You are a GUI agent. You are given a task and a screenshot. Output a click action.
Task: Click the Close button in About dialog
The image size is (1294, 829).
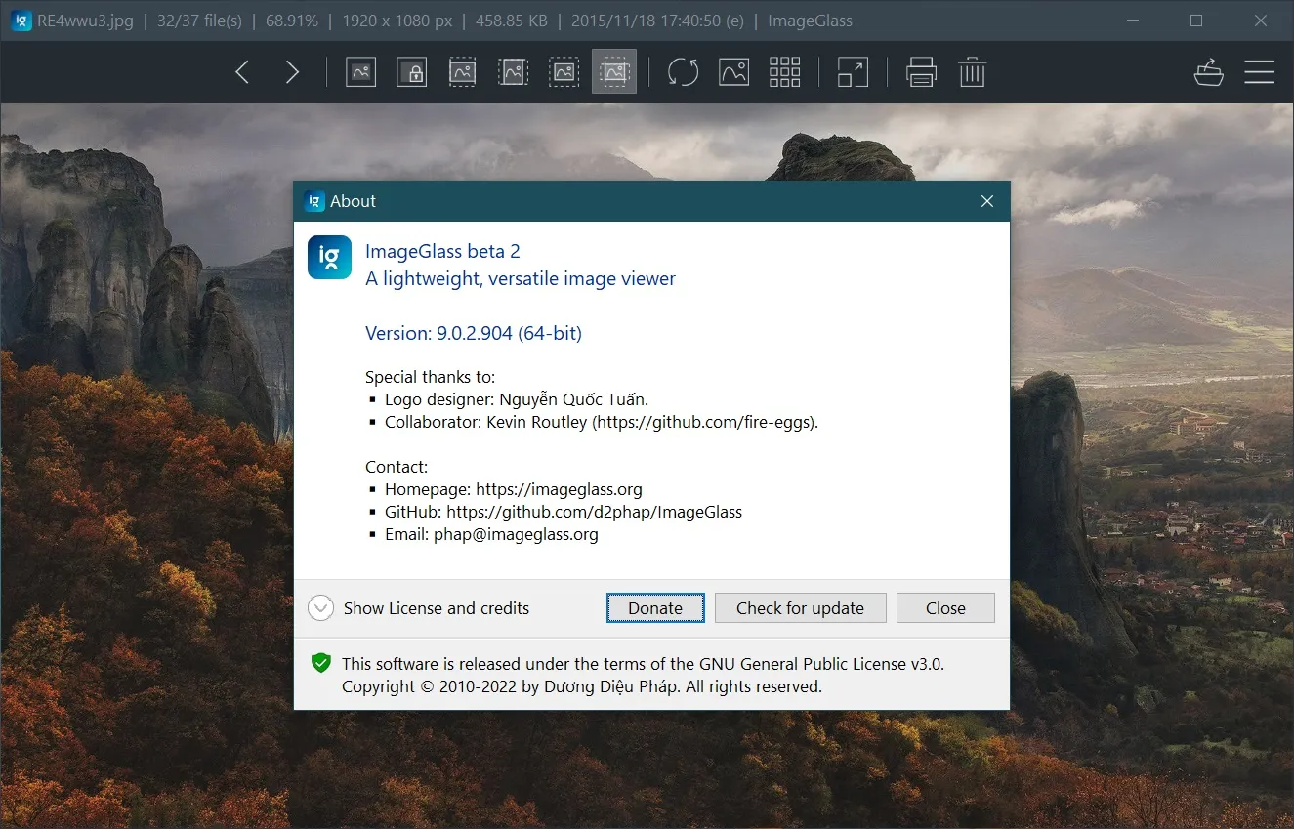coord(945,608)
